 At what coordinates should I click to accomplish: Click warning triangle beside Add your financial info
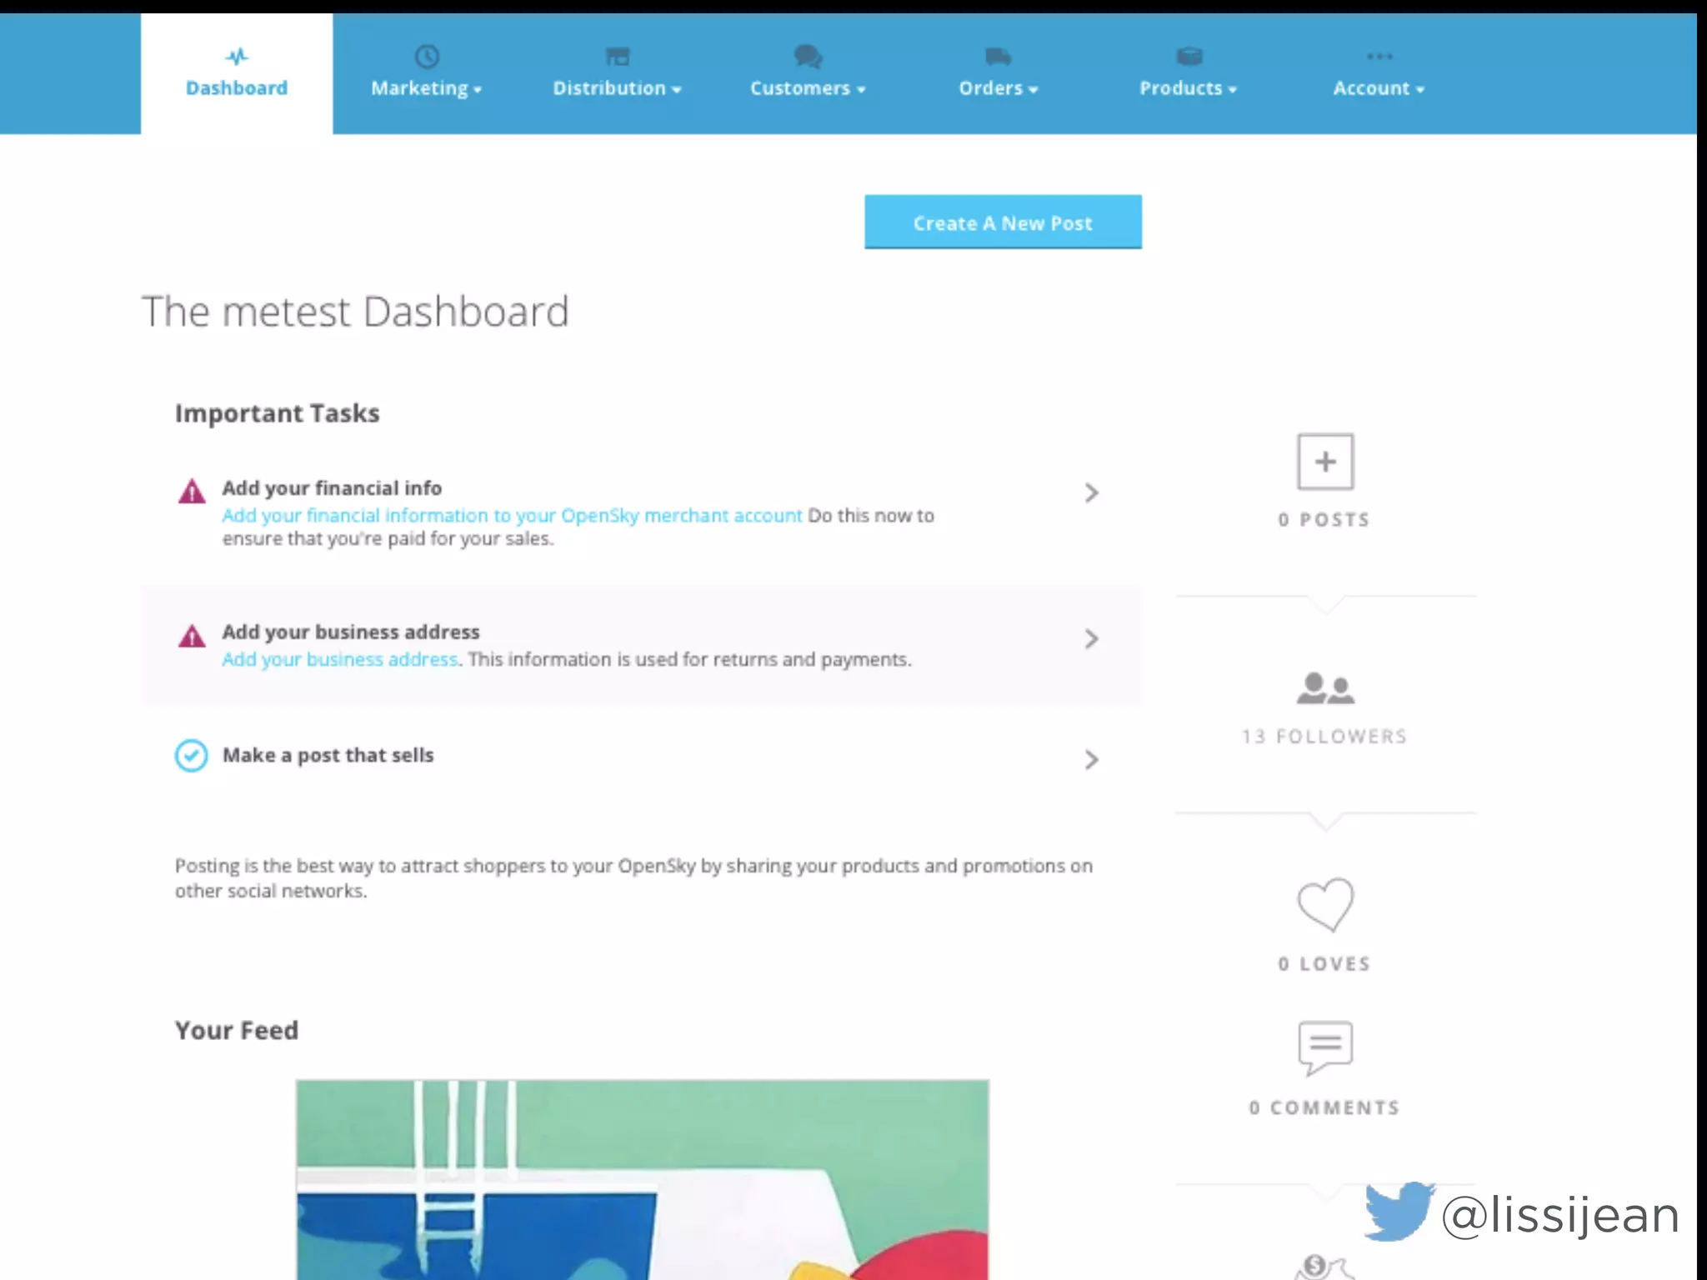[x=192, y=492]
